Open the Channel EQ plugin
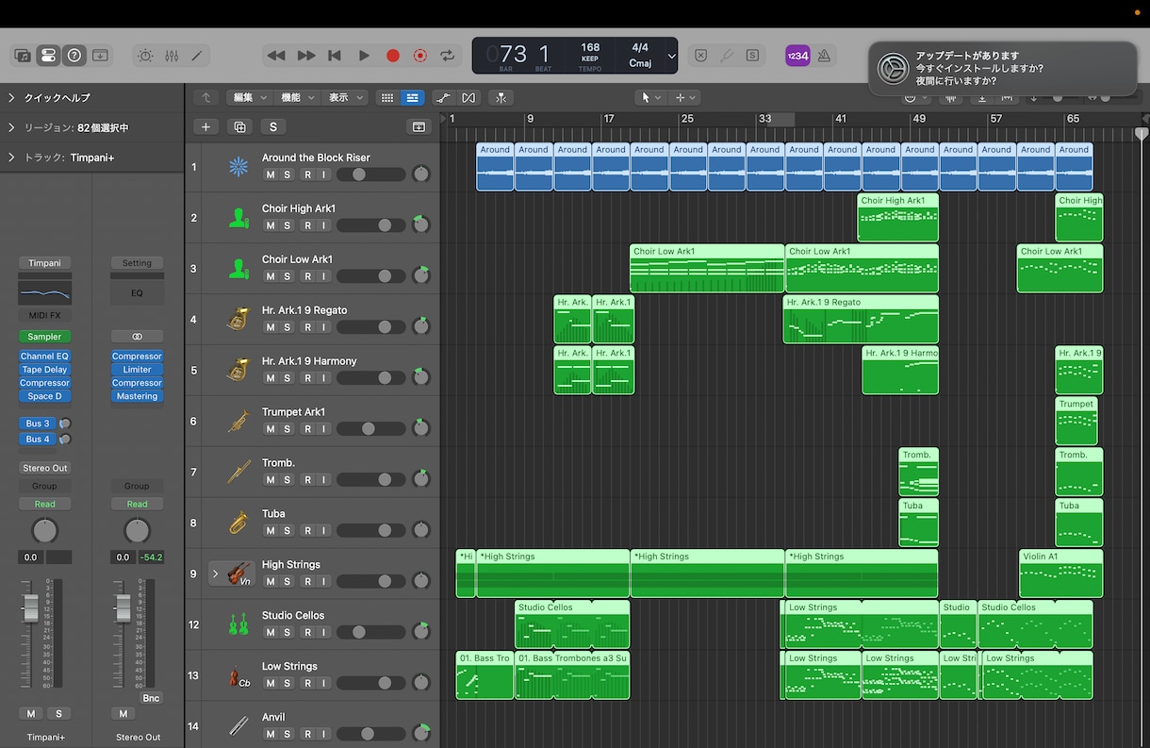1150x748 pixels. coord(45,357)
